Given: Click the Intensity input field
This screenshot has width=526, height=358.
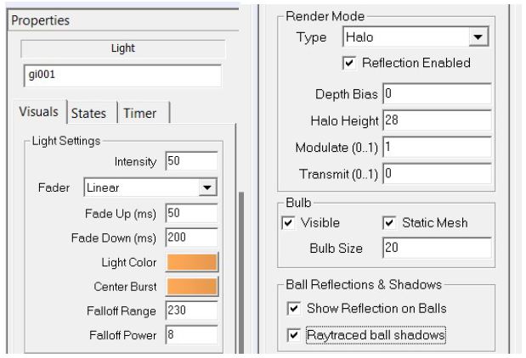Looking at the screenshot, I should 191,161.
